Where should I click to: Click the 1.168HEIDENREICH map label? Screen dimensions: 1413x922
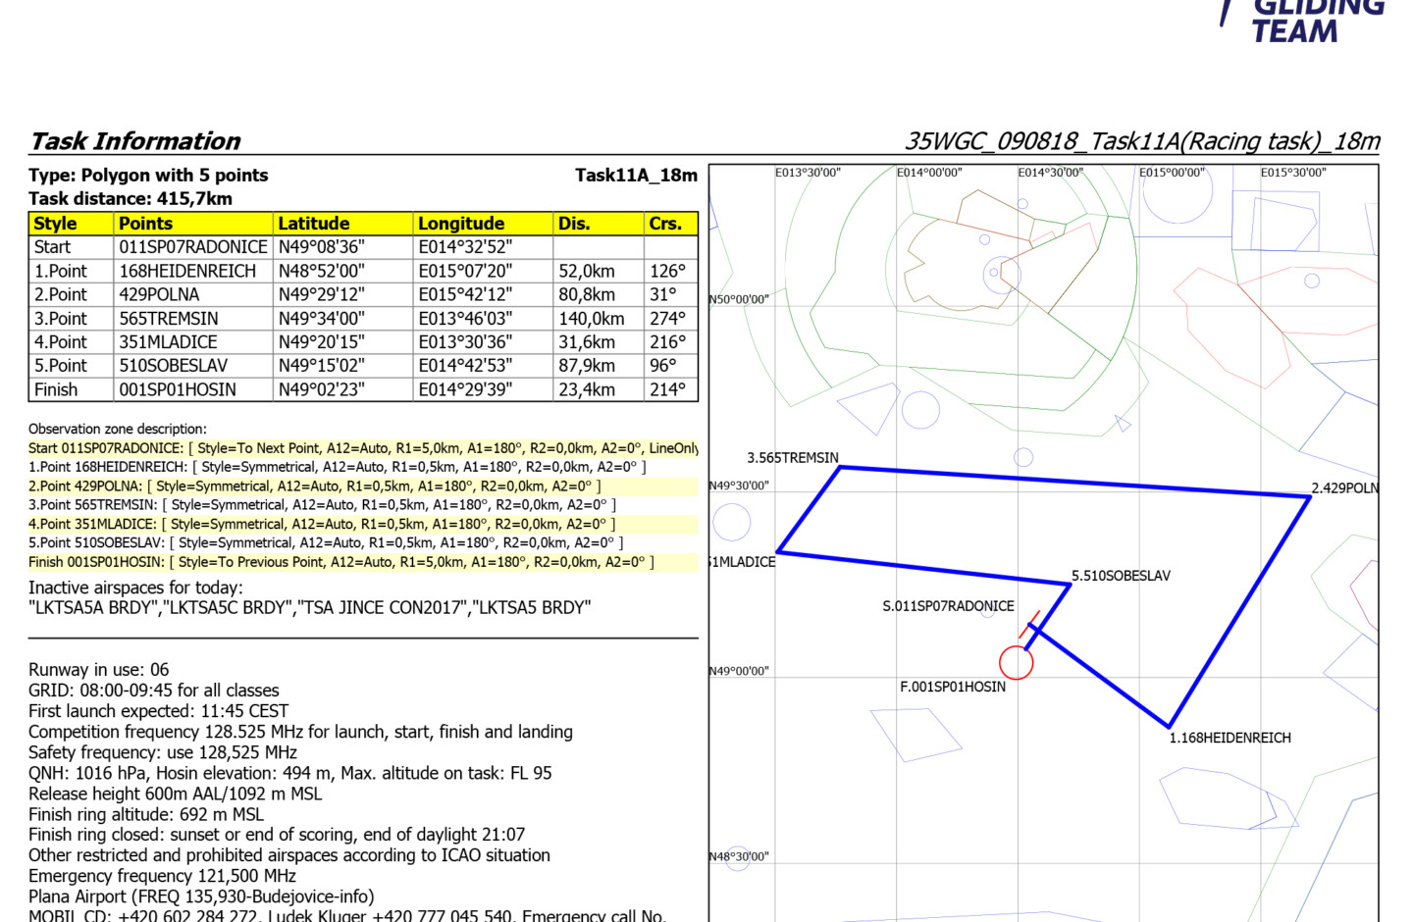click(x=1230, y=738)
